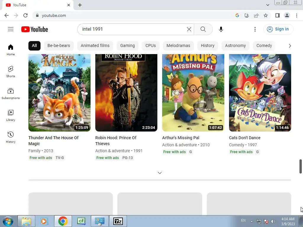Click Google icon in address bar
303x227 pixels.
(237, 15)
